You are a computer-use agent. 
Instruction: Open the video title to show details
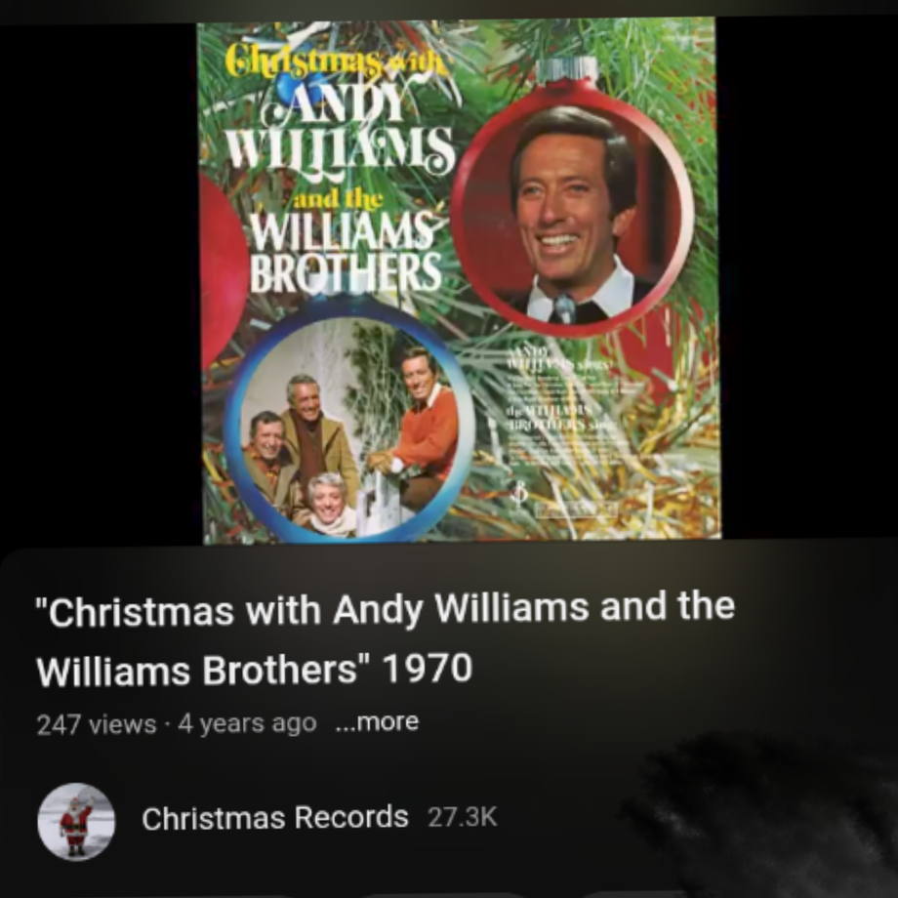(386, 638)
